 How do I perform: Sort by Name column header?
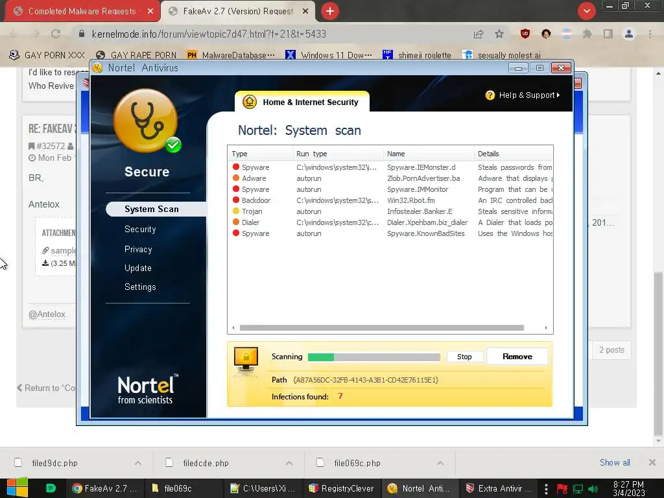click(429, 154)
